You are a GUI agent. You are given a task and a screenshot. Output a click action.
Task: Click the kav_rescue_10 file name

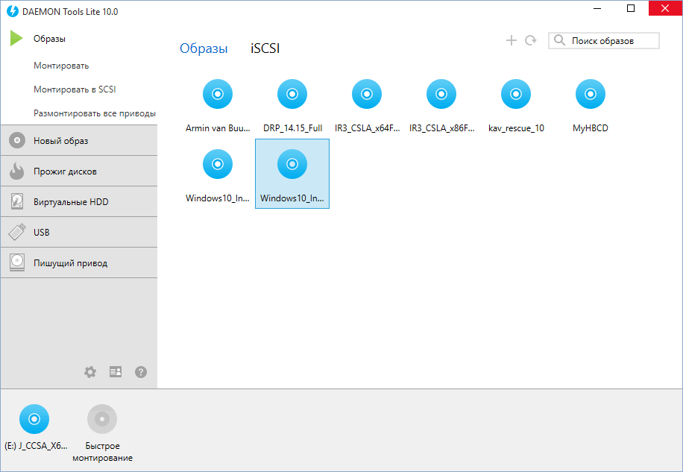[516, 128]
